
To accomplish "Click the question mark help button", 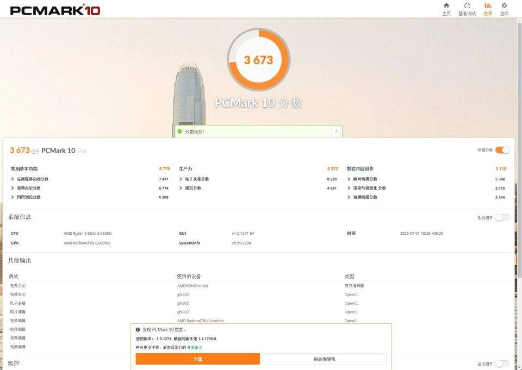I will click(x=335, y=131).
